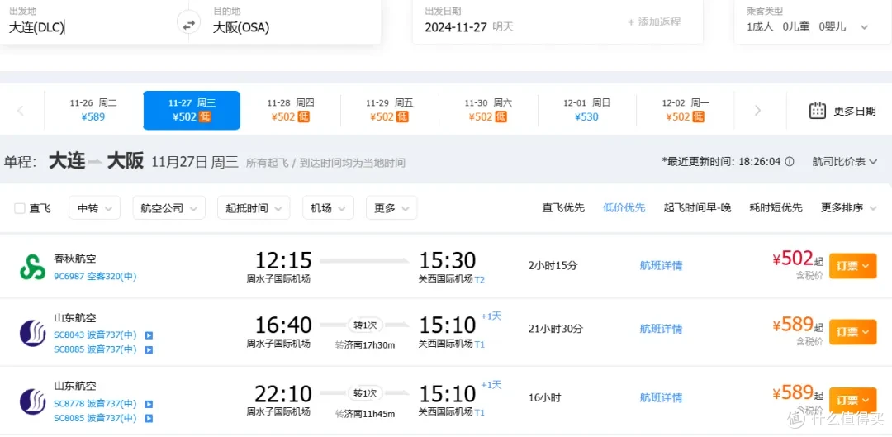Click Shandong Airlines logo for 22:10 flight
Screen dimensions: 892x437
[x=32, y=401]
